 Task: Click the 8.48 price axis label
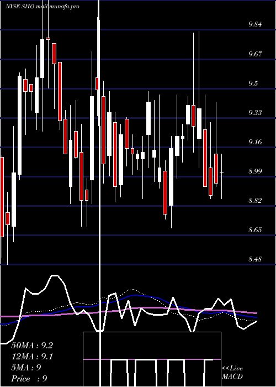(x=255, y=259)
